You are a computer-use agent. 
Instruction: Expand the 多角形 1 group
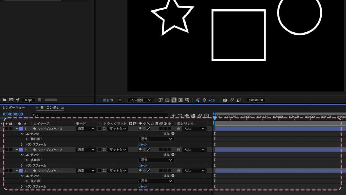pyautogui.click(x=27, y=160)
